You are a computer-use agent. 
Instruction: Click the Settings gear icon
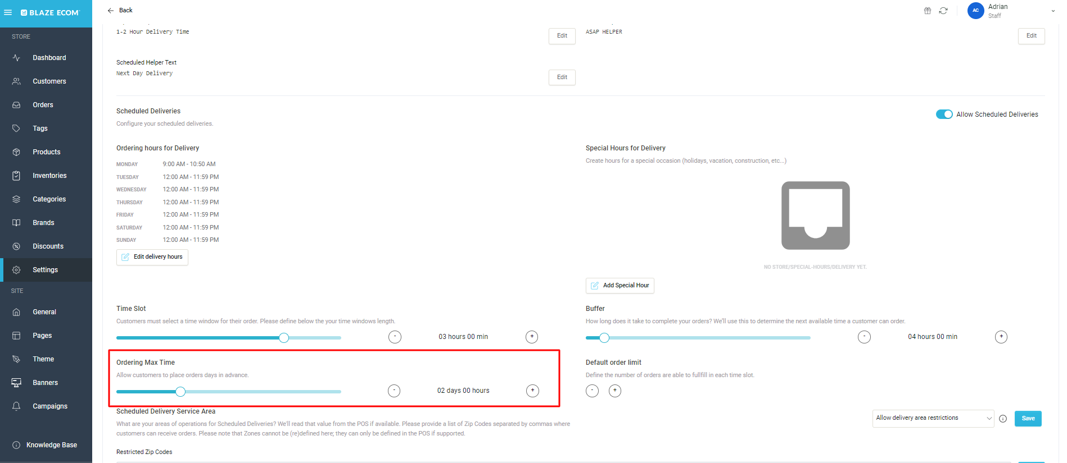tap(16, 270)
